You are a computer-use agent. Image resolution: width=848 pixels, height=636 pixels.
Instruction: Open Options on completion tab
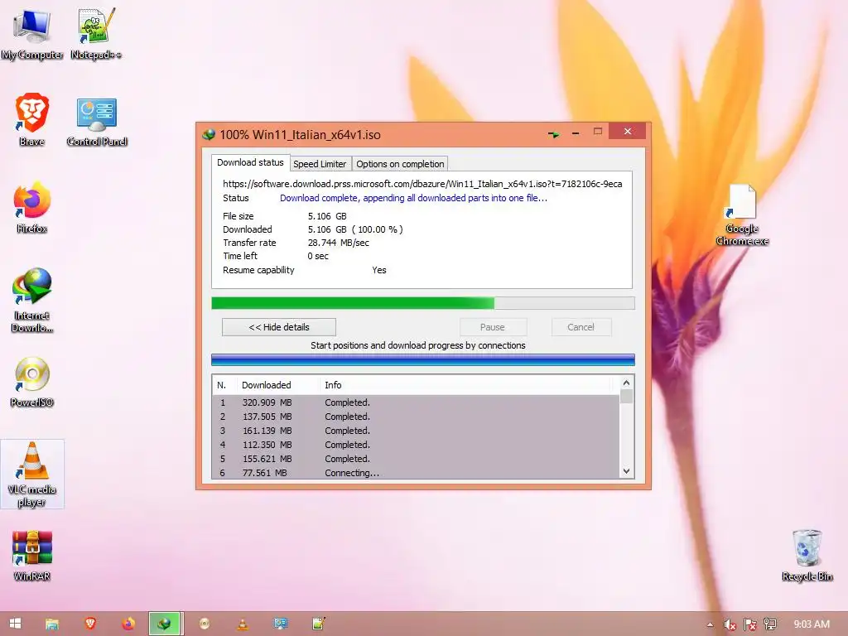[400, 164]
